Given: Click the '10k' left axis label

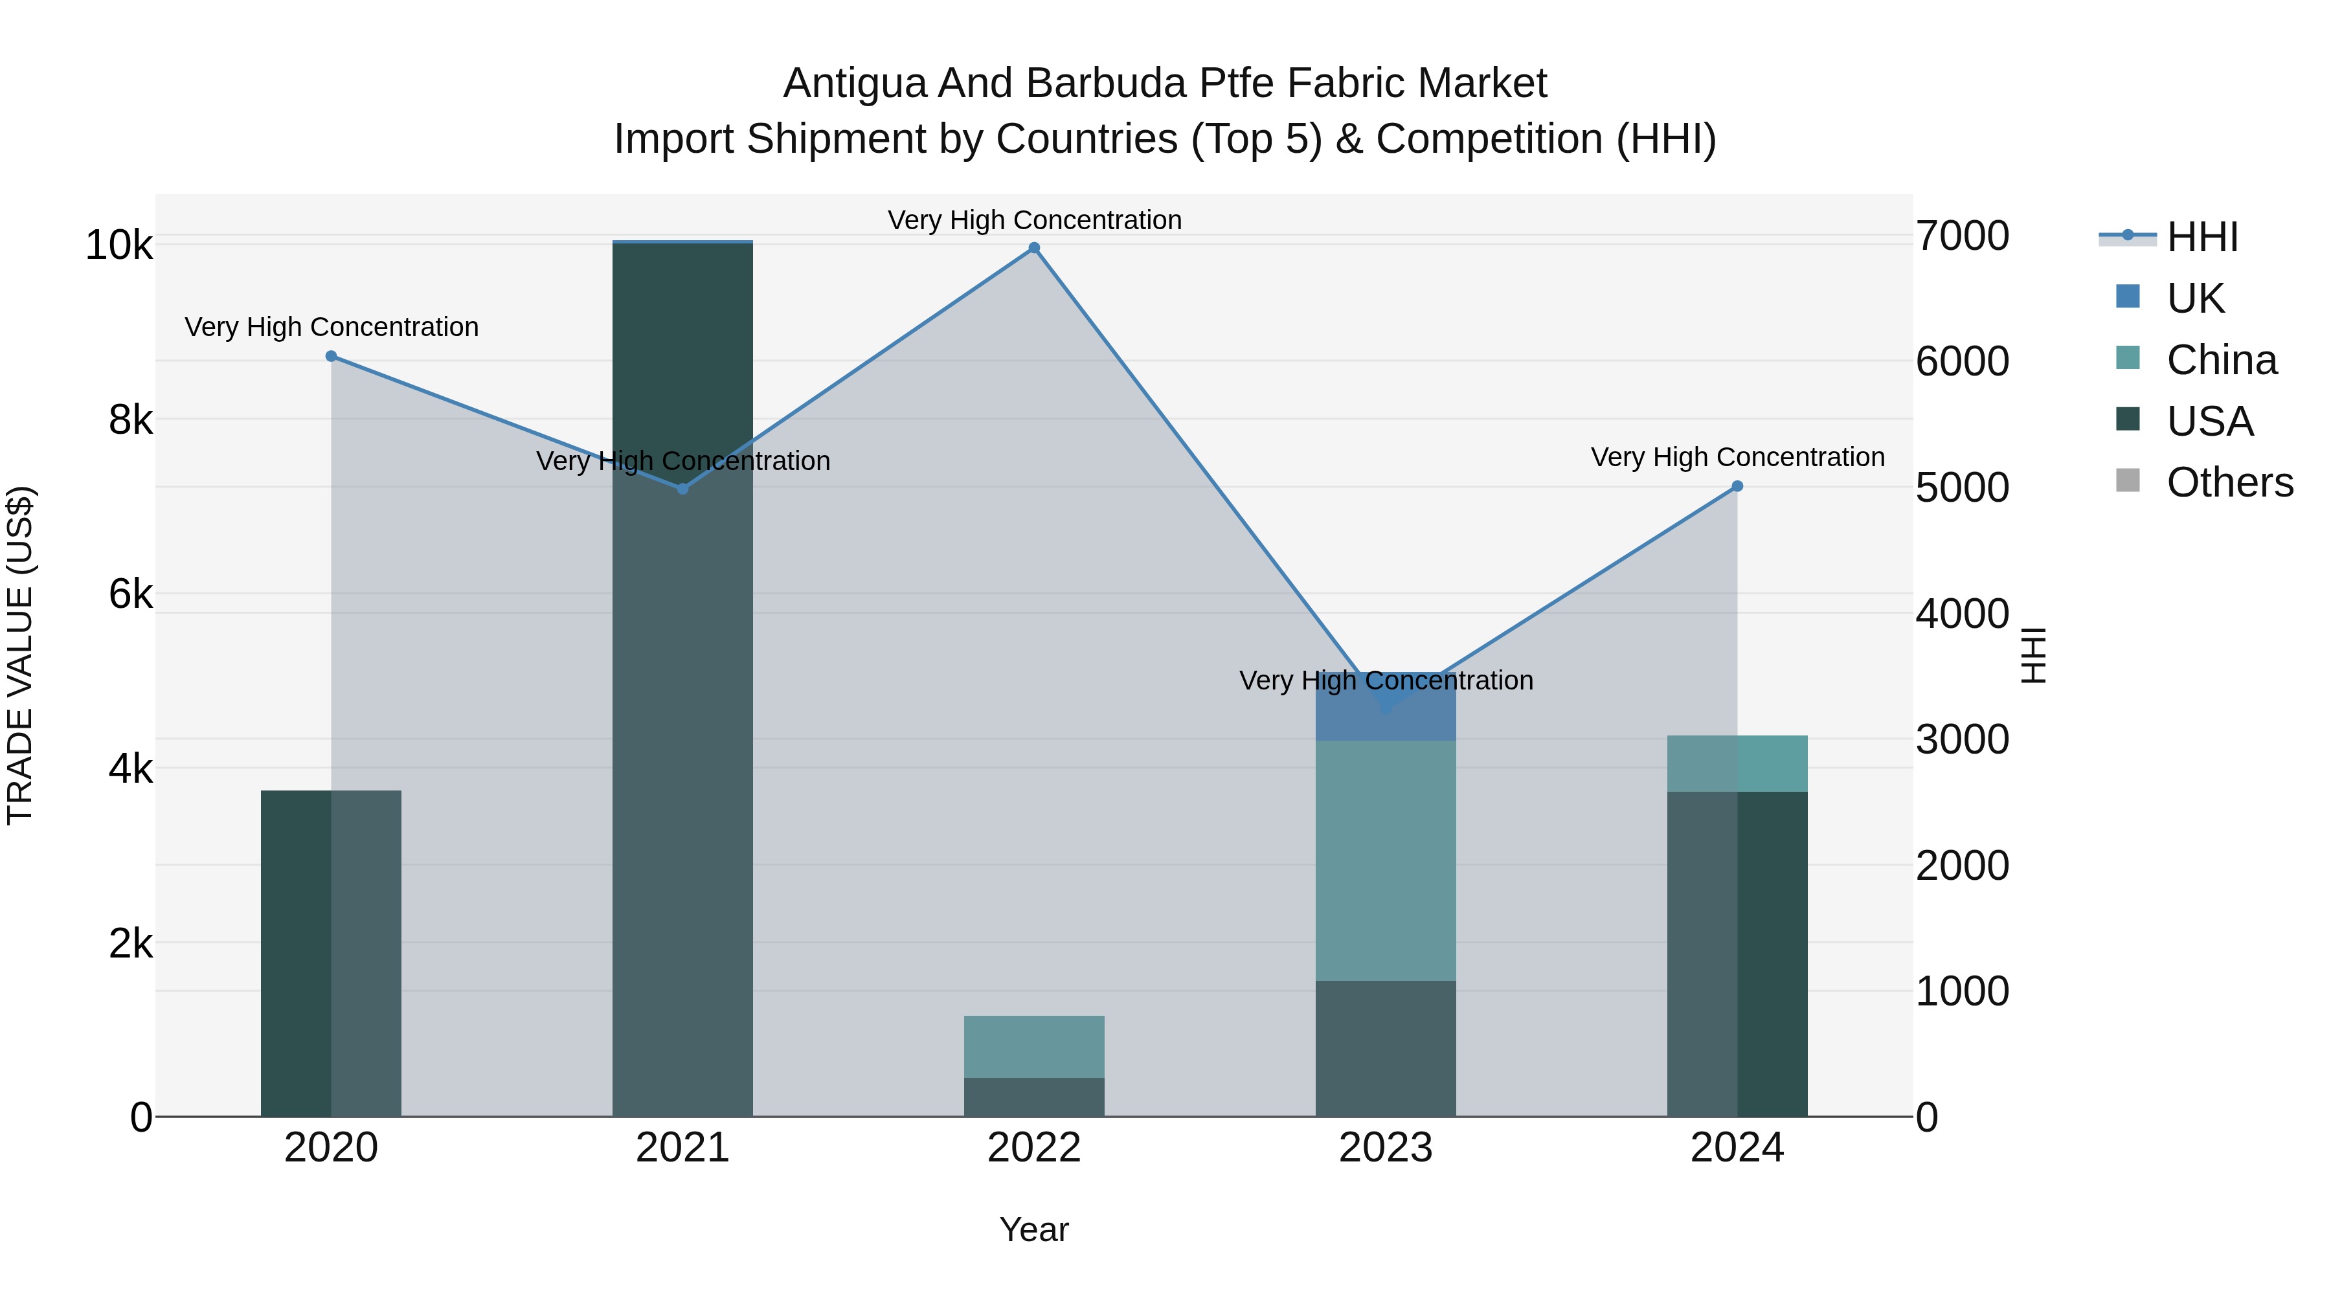Looking at the screenshot, I should (x=118, y=245).
